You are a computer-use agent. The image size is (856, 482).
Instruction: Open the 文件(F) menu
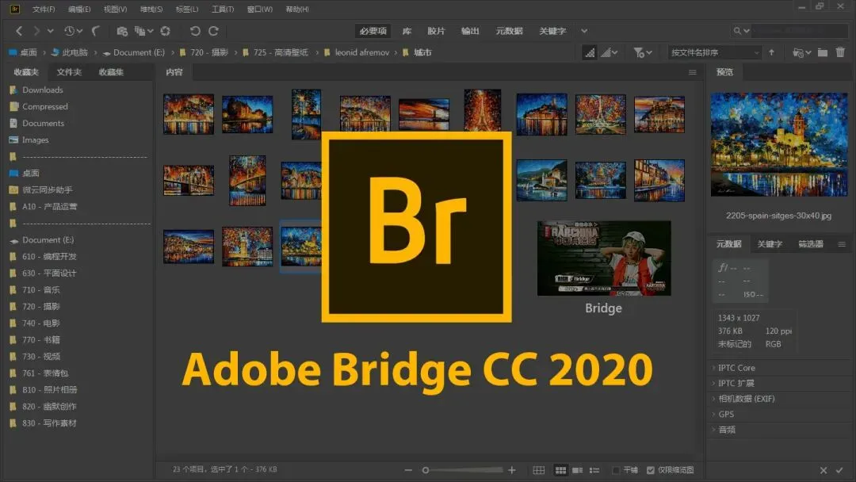pyautogui.click(x=44, y=10)
